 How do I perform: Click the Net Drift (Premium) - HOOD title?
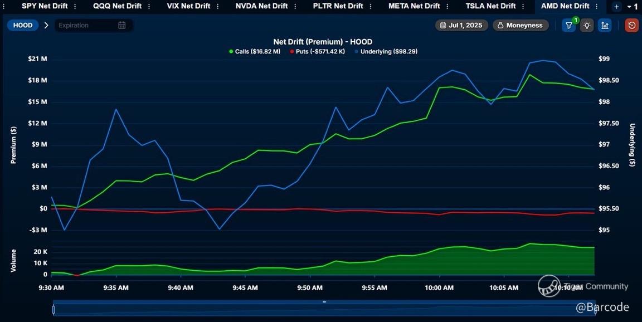(323, 42)
